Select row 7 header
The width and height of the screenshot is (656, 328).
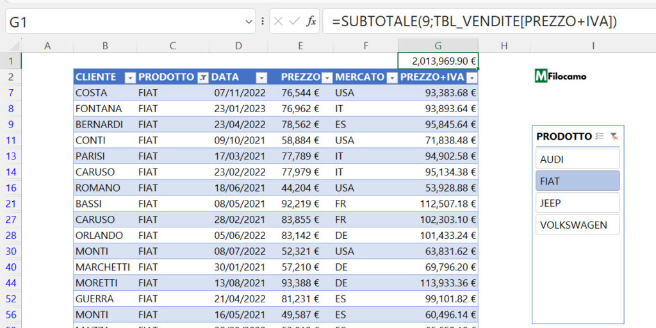tap(11, 93)
